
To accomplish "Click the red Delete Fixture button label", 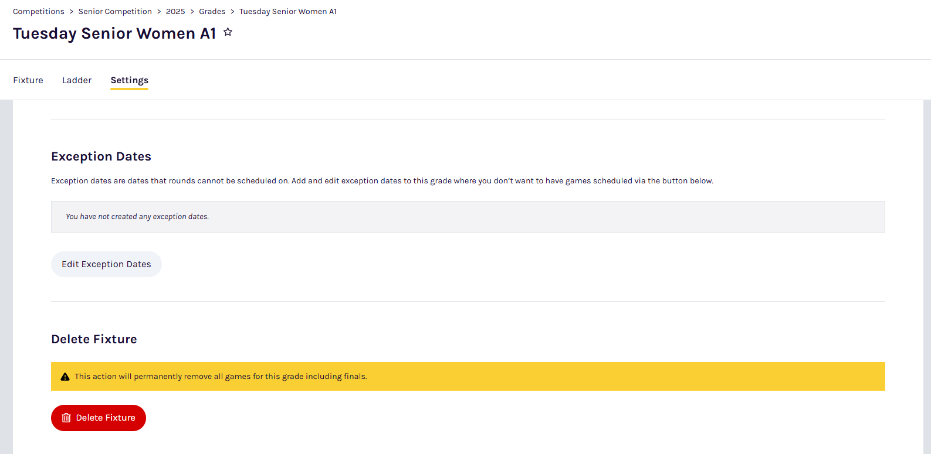I will click(x=106, y=418).
